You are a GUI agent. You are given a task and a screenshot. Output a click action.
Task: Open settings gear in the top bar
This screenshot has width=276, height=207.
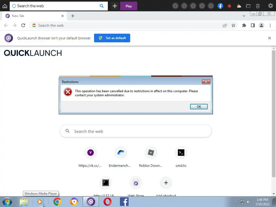[x=271, y=6]
